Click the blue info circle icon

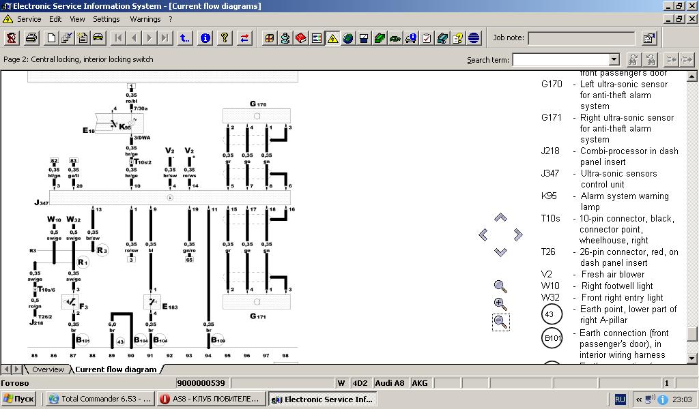tap(205, 38)
